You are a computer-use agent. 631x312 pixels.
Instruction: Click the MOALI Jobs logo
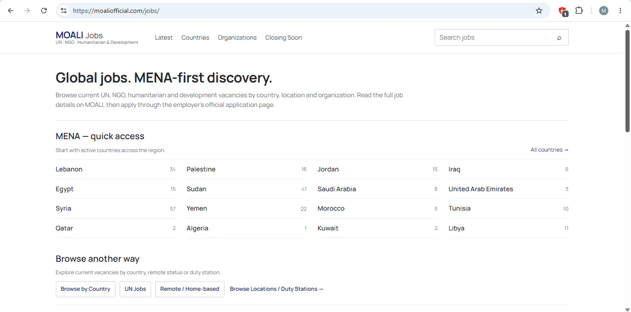(97, 38)
